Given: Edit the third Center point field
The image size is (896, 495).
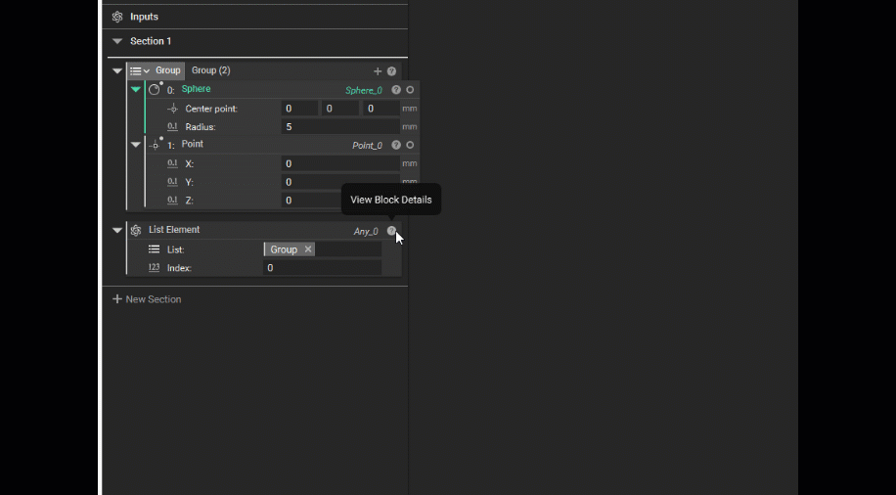Looking at the screenshot, I should tap(381, 109).
